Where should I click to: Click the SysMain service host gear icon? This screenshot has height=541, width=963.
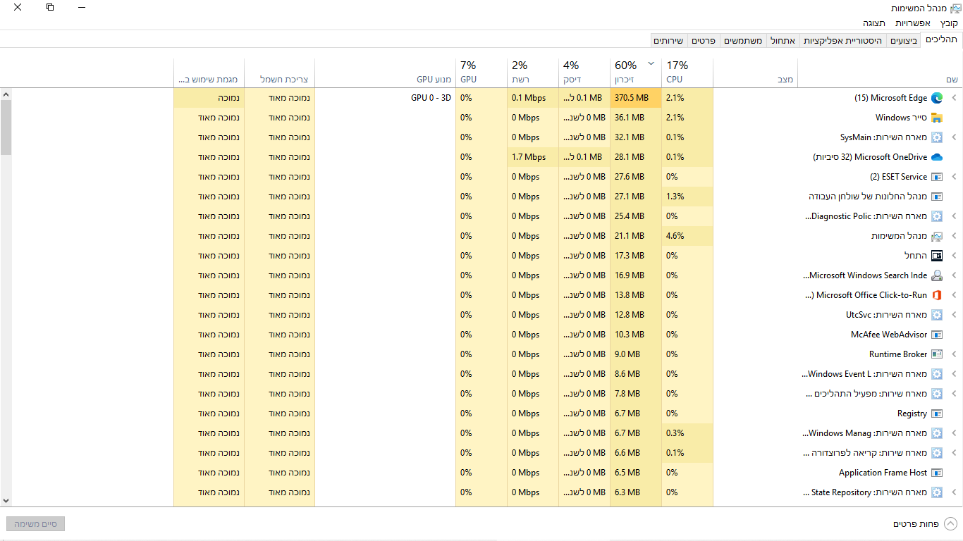(x=937, y=137)
